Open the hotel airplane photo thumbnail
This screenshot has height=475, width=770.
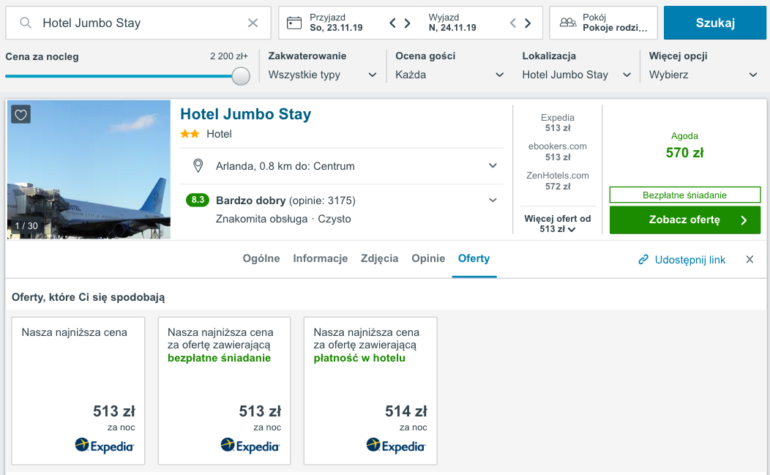click(x=89, y=170)
